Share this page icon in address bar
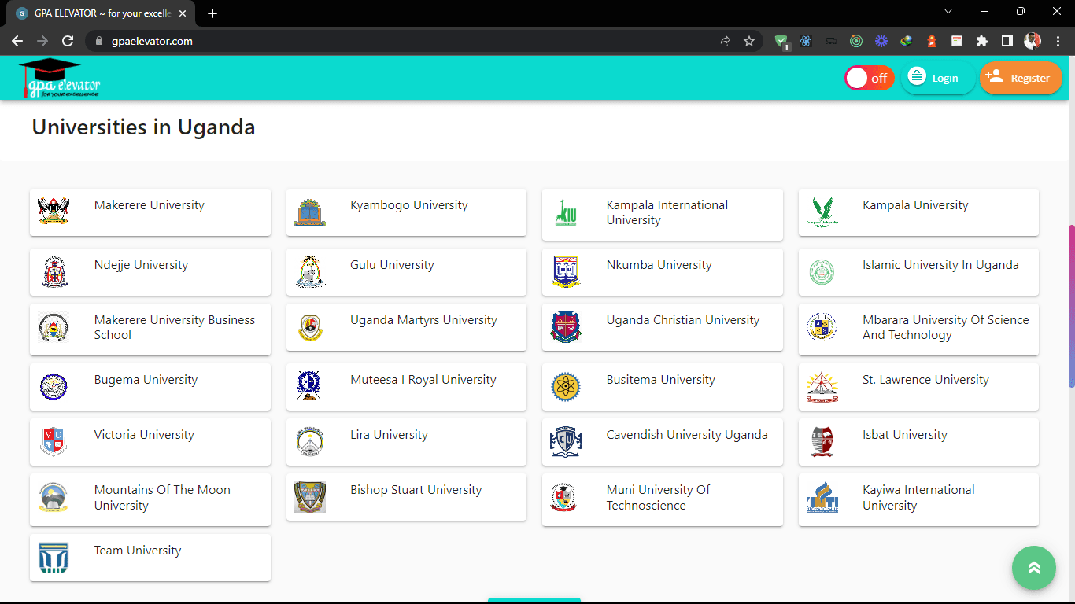 tap(724, 41)
